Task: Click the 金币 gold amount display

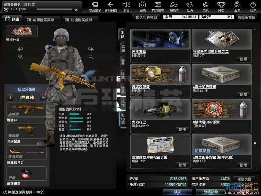Action: (180, 17)
